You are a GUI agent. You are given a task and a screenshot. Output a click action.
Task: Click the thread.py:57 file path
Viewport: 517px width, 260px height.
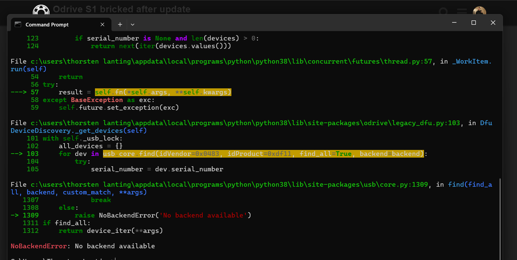pos(231,62)
